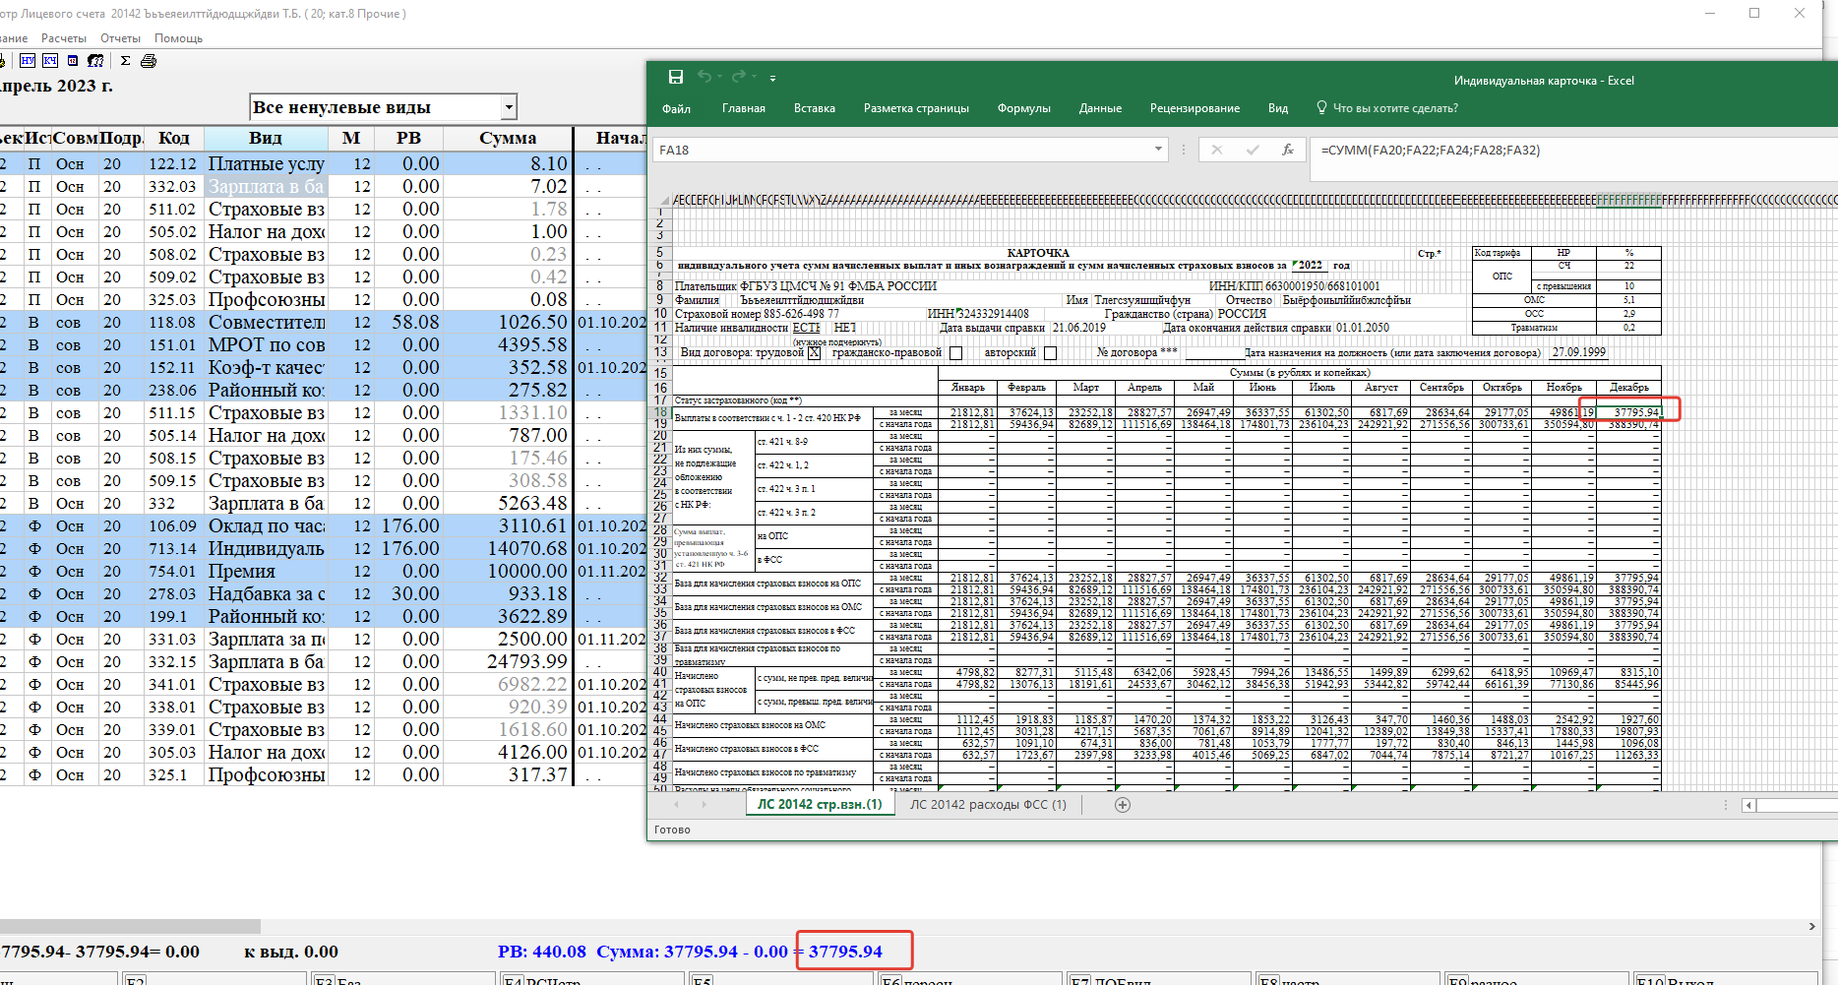Click the НУ toolbar icon
The image size is (1838, 985).
pyautogui.click(x=28, y=61)
